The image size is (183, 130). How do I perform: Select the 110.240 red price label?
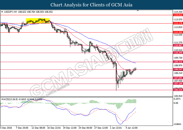coord(178,53)
